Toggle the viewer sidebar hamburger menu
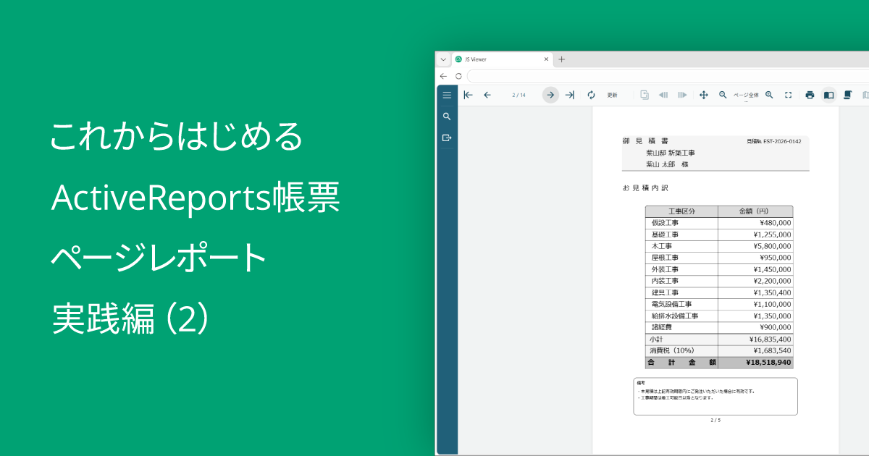The width and height of the screenshot is (869, 456). coord(447,95)
